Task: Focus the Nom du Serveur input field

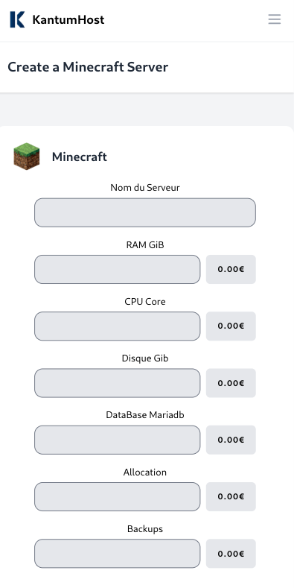Action: pyautogui.click(x=145, y=212)
